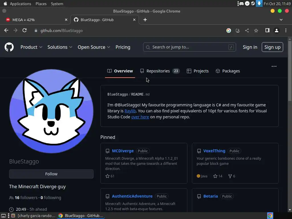Open the System menu

[x=57, y=4]
